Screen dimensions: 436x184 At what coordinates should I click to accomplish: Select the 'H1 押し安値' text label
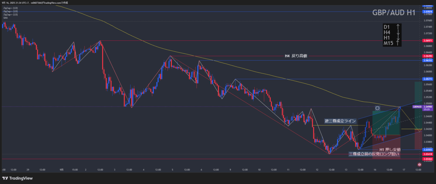click(390, 149)
